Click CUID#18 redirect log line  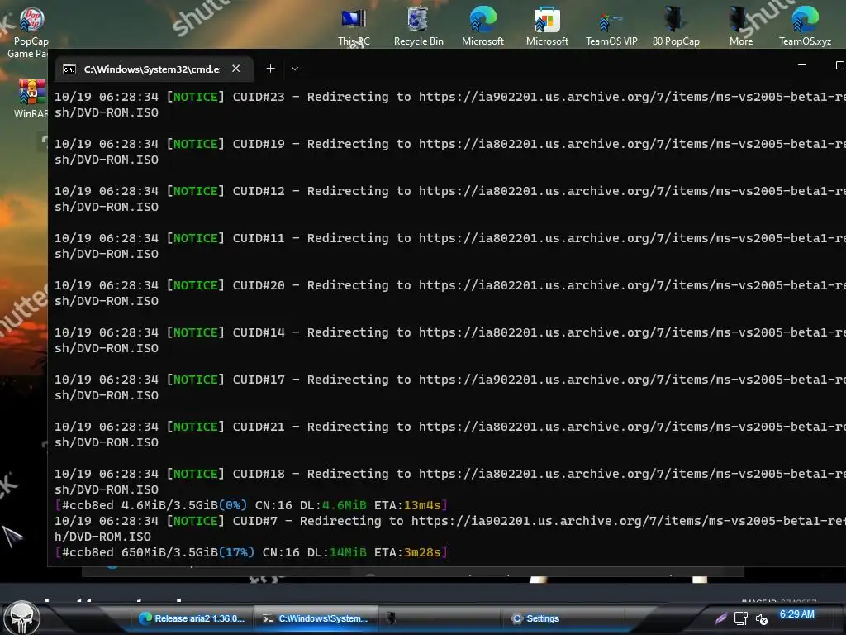pos(450,482)
